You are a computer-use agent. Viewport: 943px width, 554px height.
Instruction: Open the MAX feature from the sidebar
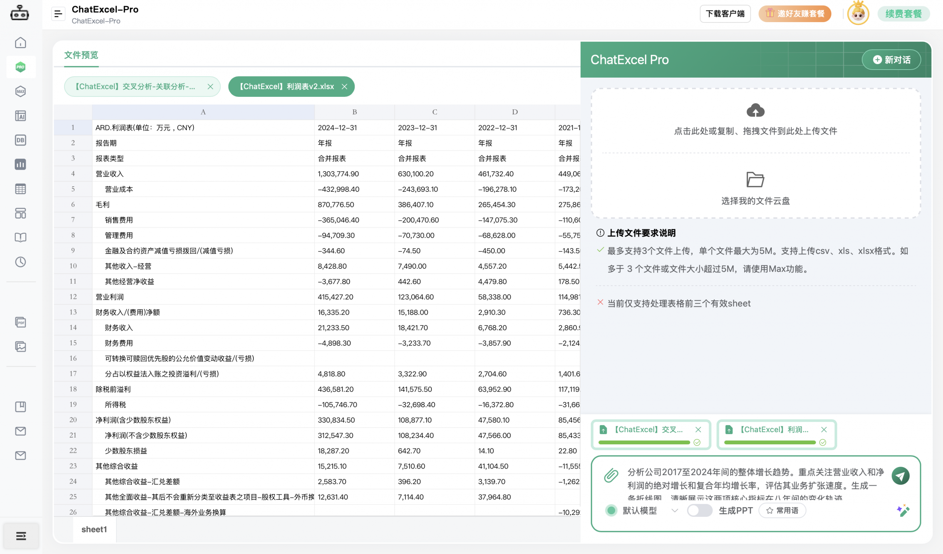pyautogui.click(x=21, y=91)
